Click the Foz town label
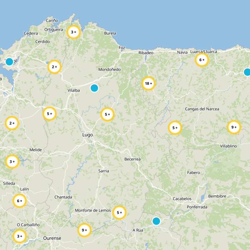Screen dimensions: 250x250 122,48
